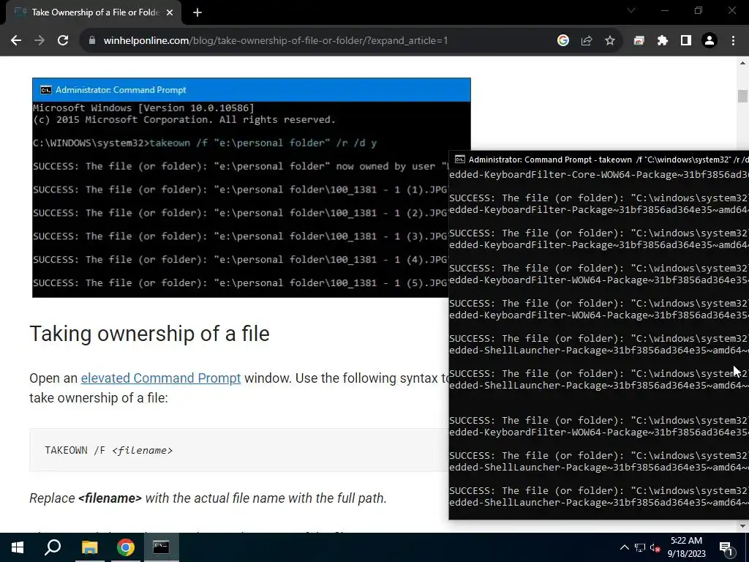Open Windows search from the taskbar

pos(53,547)
